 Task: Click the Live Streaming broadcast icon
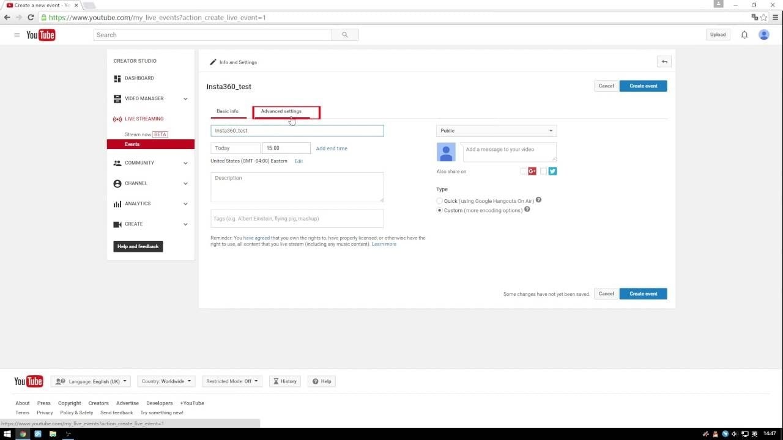click(x=117, y=119)
